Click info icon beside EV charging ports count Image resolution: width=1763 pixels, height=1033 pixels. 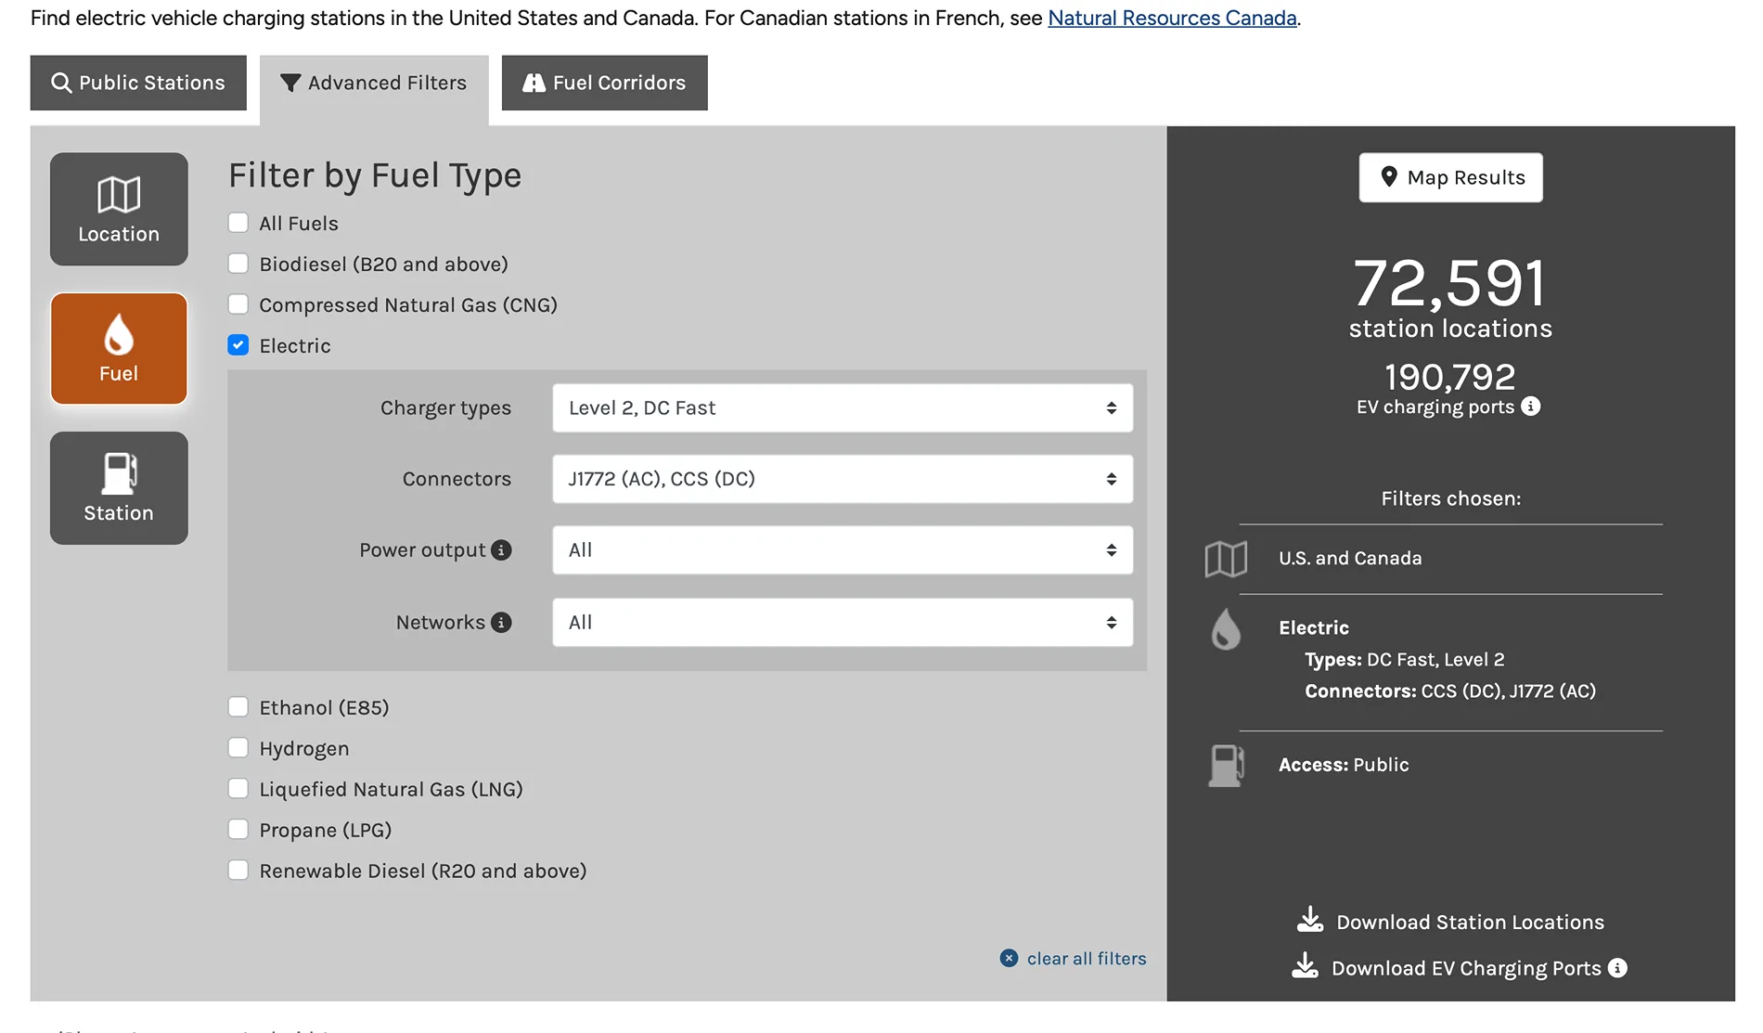point(1531,407)
